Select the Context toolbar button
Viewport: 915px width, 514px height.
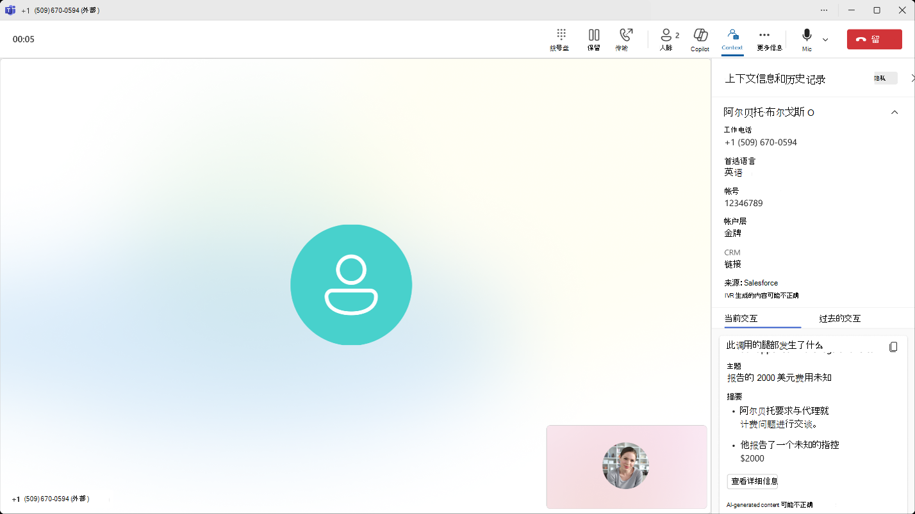(732, 39)
